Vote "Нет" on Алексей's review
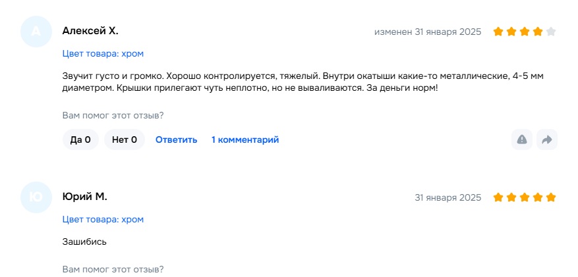This screenshot has height=277, width=578. click(125, 139)
